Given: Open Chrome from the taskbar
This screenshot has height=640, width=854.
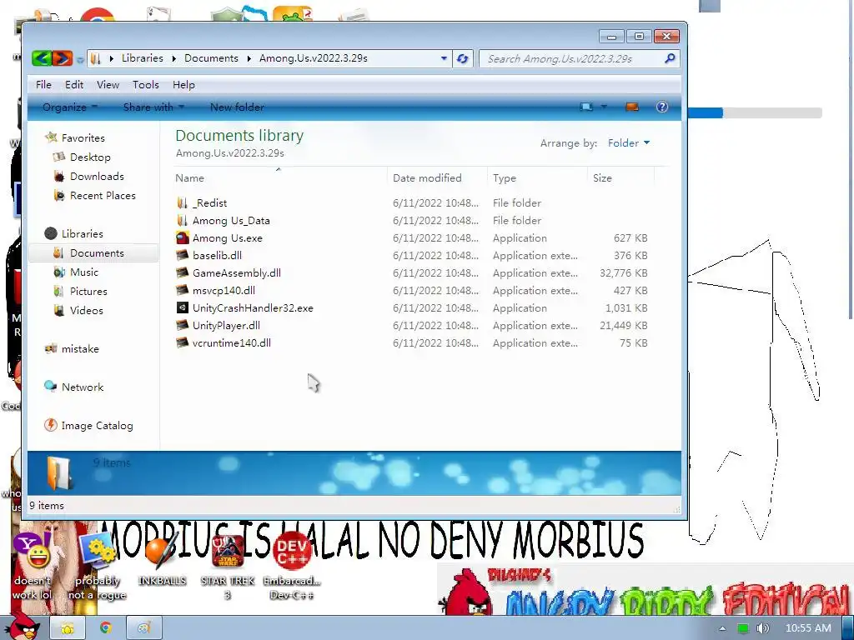Looking at the screenshot, I should tap(106, 628).
